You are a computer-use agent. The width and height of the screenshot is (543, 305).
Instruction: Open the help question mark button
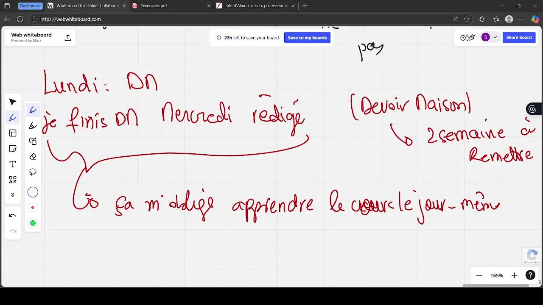530,275
